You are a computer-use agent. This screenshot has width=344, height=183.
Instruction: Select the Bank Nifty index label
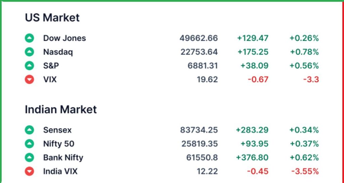pos(63,158)
